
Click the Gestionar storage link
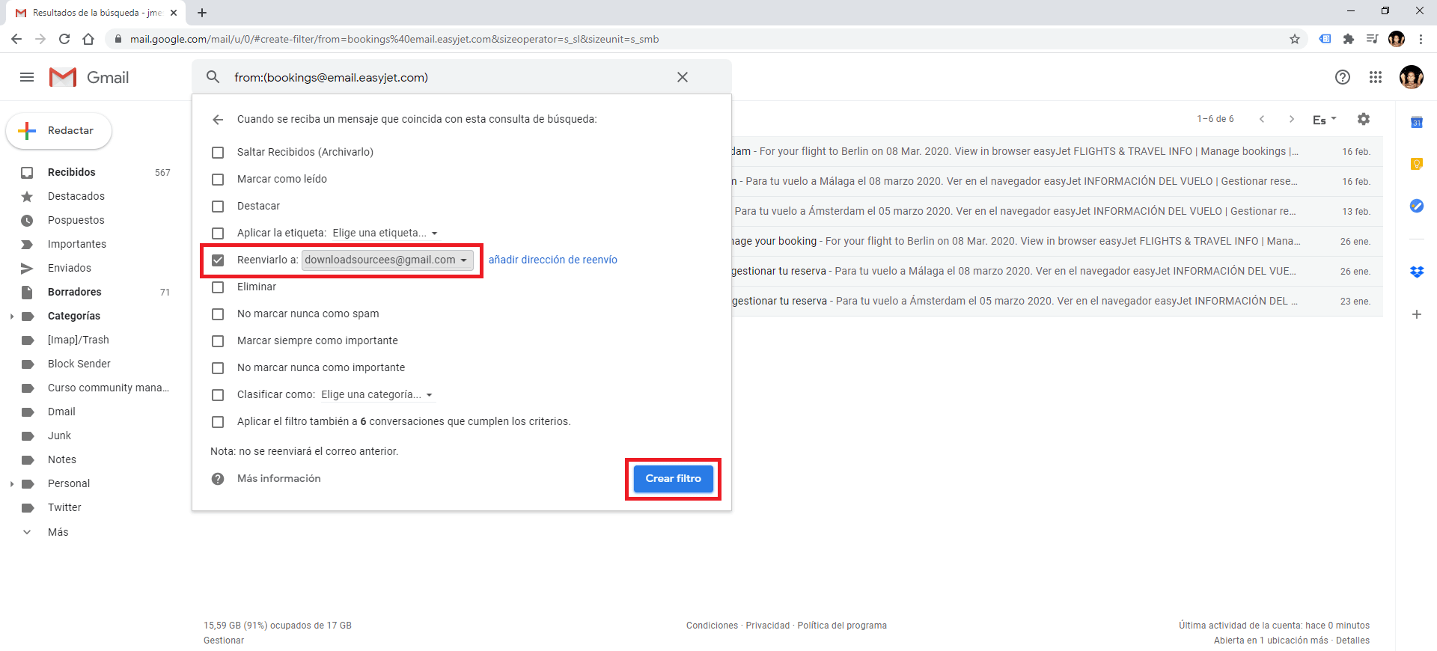pos(224,641)
